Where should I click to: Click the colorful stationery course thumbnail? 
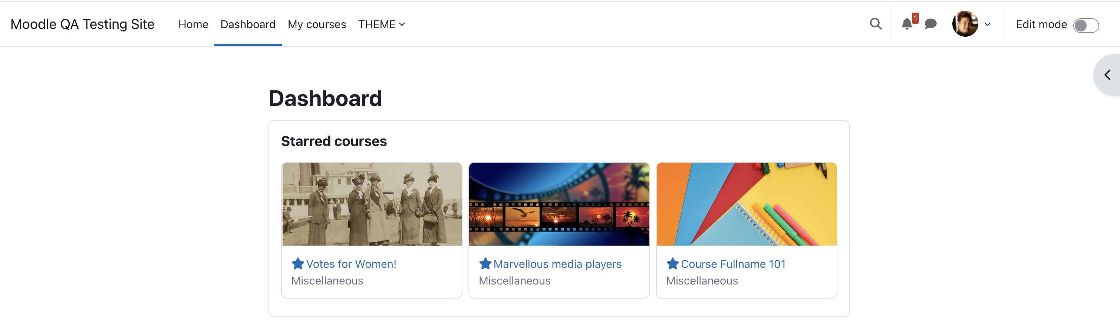(x=747, y=204)
